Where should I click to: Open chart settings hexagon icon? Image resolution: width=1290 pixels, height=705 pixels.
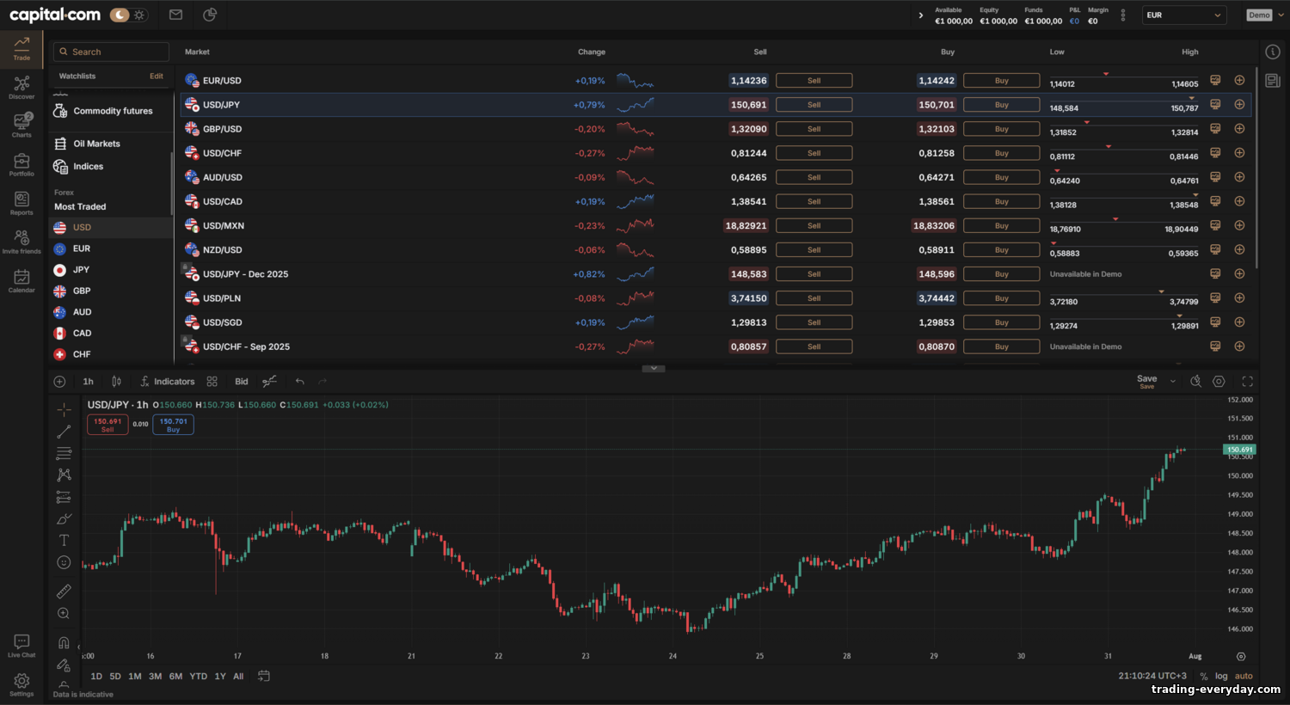pyautogui.click(x=1219, y=382)
